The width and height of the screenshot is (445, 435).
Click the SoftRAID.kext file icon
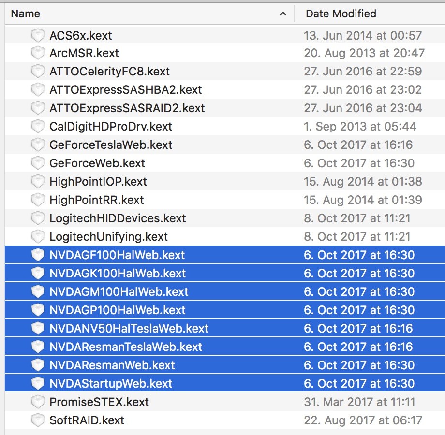[38, 420]
